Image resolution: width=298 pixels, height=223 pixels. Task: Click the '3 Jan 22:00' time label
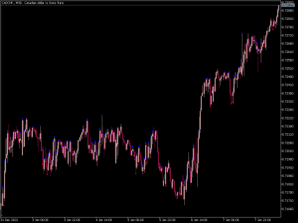coord(72,220)
